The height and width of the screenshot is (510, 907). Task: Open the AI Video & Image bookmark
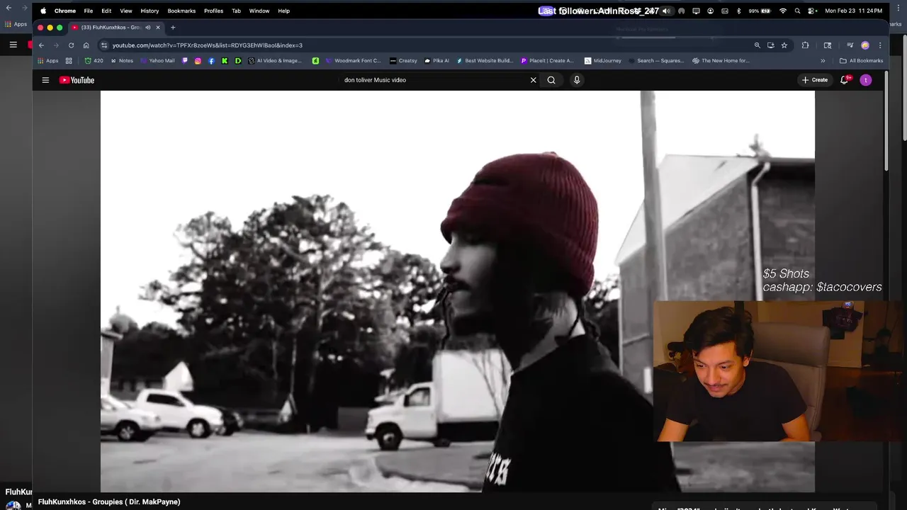[x=275, y=61]
